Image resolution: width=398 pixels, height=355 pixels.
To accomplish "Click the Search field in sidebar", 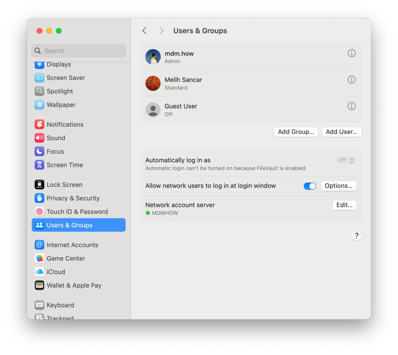I will (x=79, y=51).
